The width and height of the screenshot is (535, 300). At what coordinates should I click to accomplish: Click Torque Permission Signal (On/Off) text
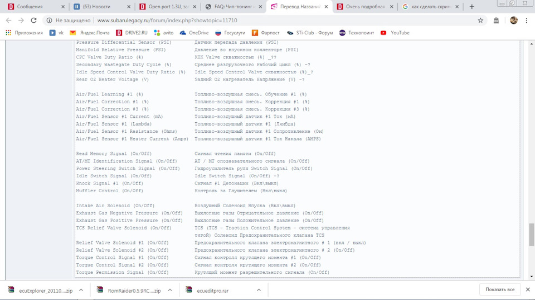point(122,272)
